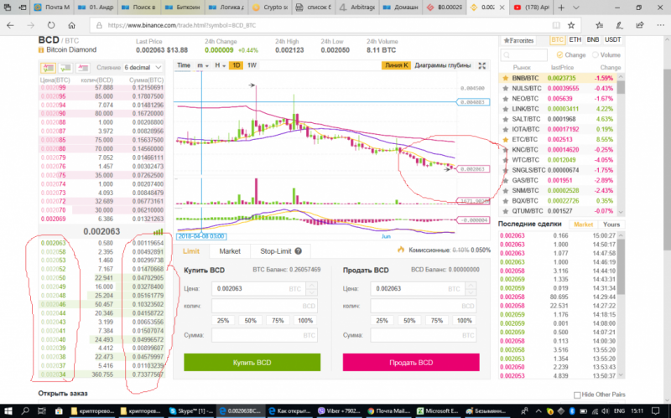Viewport: 671px width, 418px height.
Task: Open the Диаграммы глубины depth chart view
Action: [x=443, y=65]
